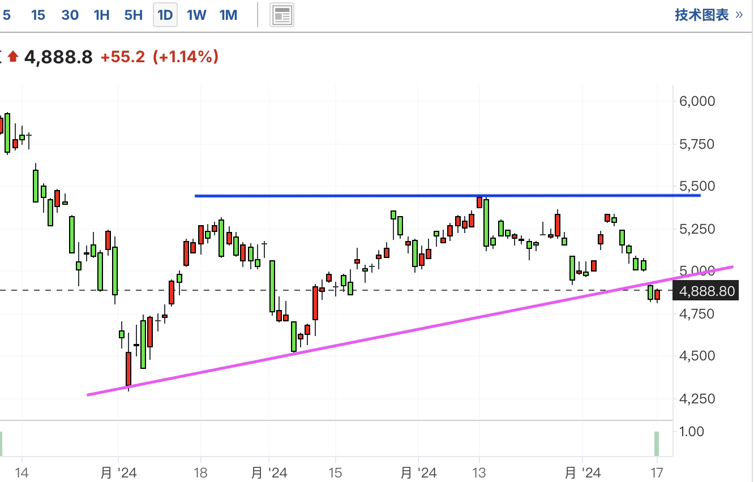Click the 4,888.8 current price text
754x482 pixels.
click(58, 57)
